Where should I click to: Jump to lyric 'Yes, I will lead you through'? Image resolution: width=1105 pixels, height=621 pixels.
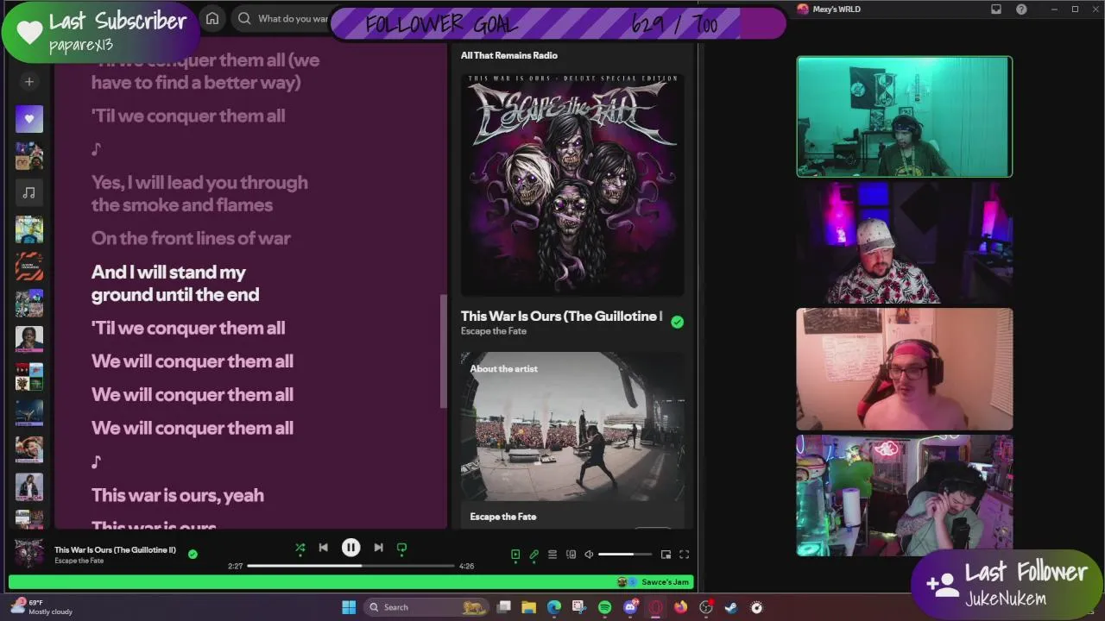(199, 193)
